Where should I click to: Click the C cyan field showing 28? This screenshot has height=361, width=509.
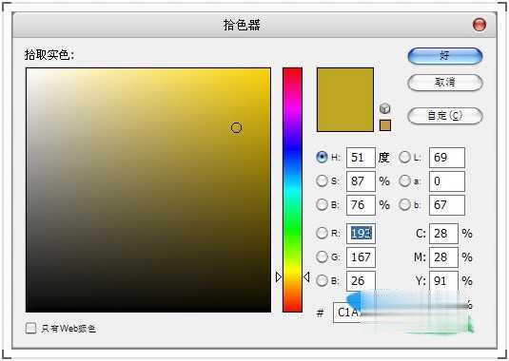point(443,234)
